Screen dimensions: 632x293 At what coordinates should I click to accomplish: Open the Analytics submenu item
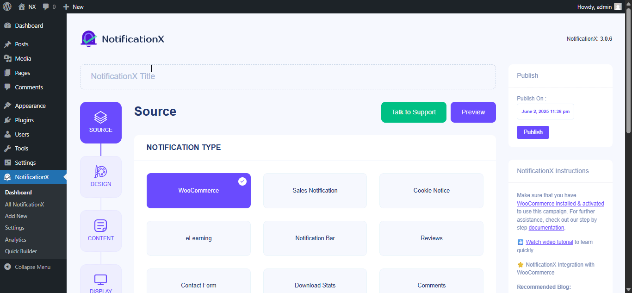click(x=16, y=240)
